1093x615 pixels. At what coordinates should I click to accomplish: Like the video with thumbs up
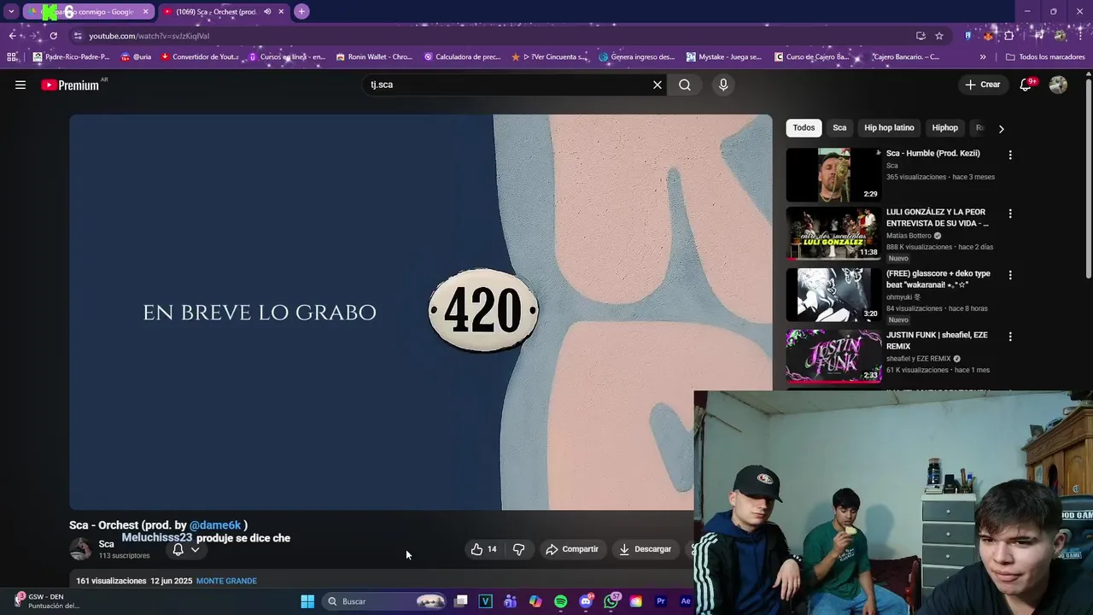tap(483, 549)
